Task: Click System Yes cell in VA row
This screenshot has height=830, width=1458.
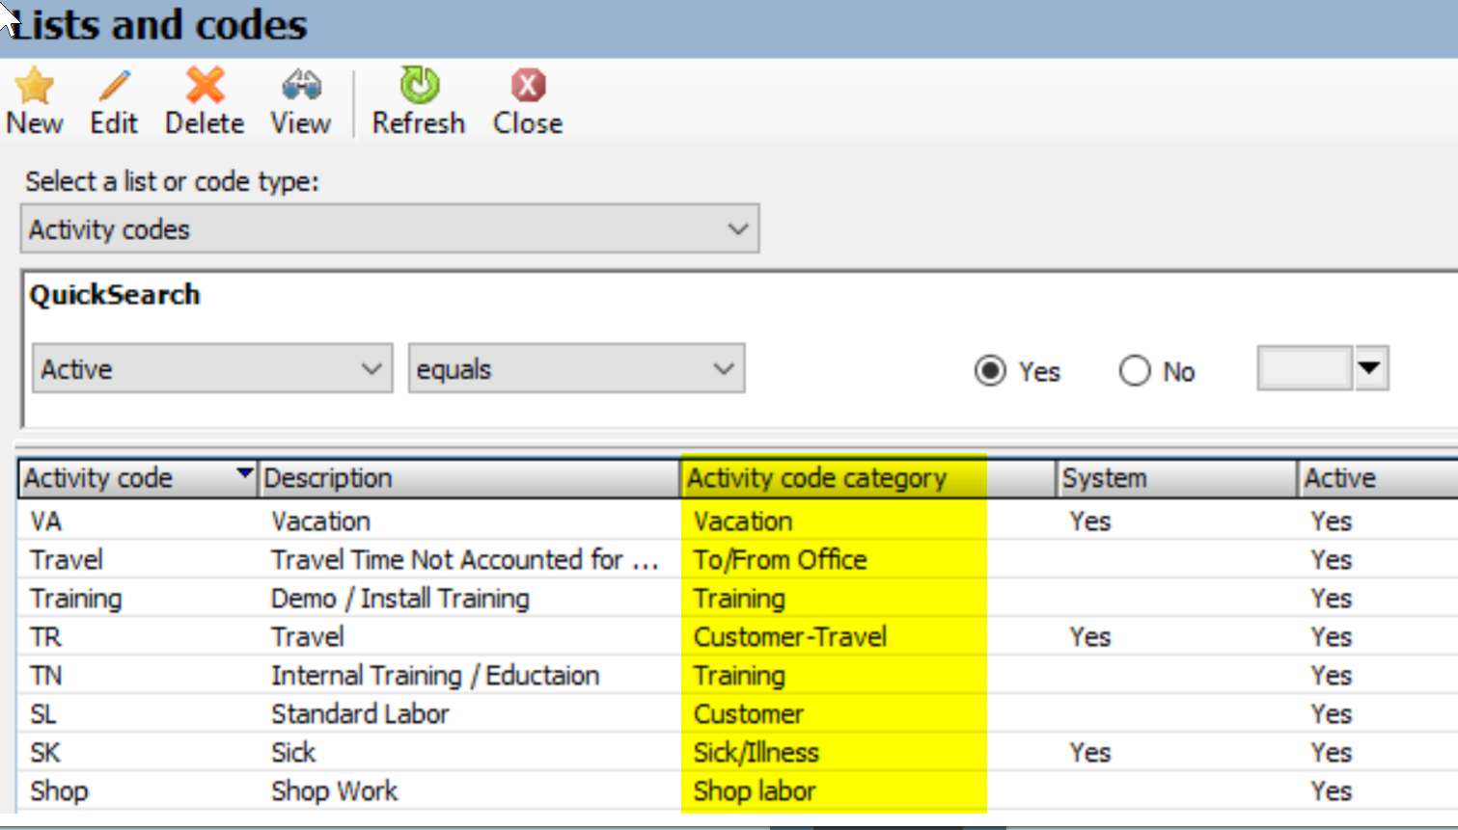Action: click(1089, 521)
